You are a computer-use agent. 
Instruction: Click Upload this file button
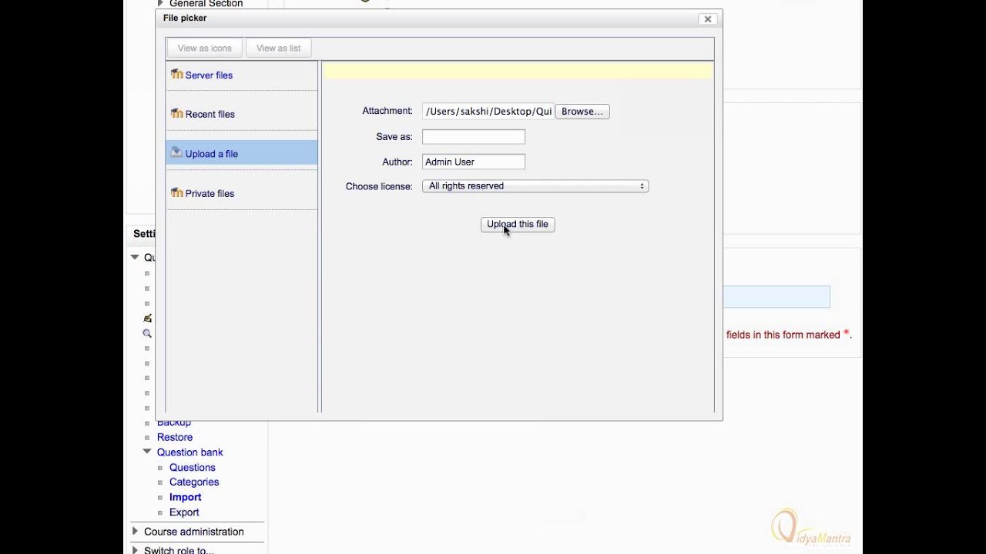coord(518,225)
